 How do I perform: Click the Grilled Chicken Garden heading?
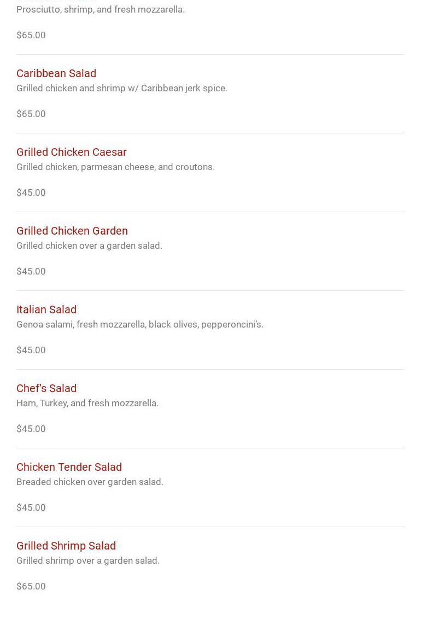[72, 231]
